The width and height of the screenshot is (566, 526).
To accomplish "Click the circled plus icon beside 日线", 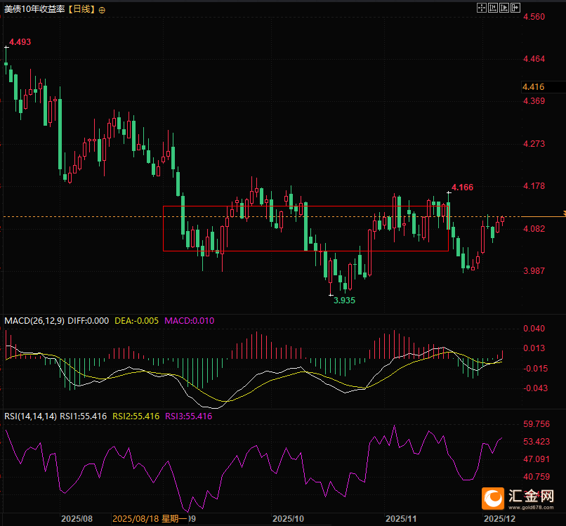I will [102, 10].
